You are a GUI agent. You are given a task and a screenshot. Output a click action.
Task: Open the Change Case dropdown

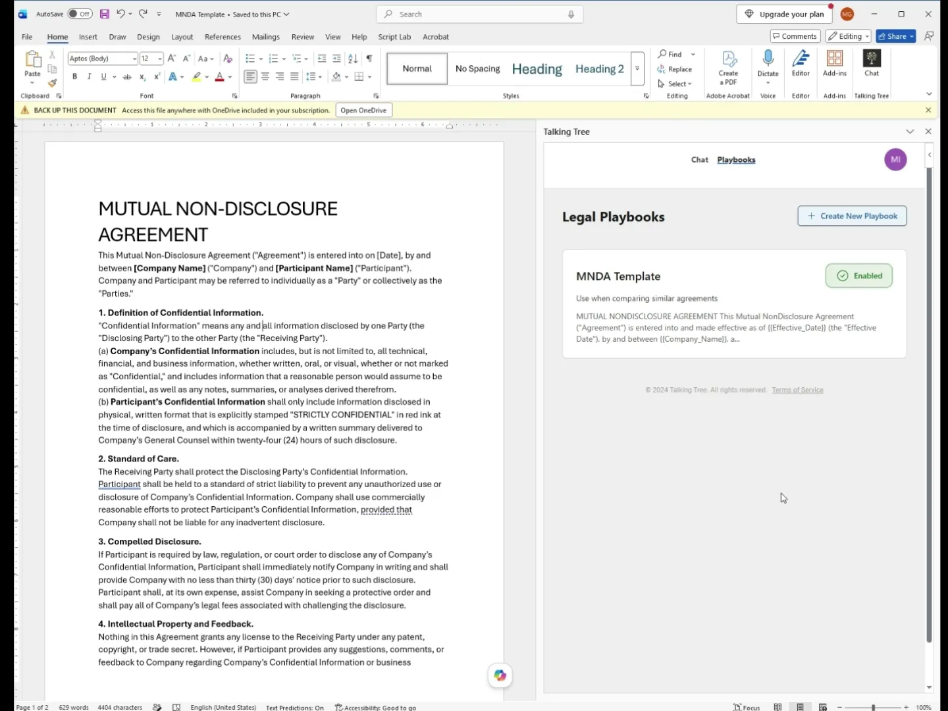(x=206, y=59)
